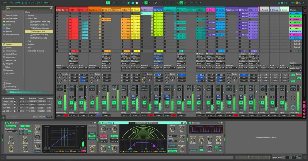The image size is (308, 161).
Task: Expand the Vintage folder in browser
Action: click(x=26, y=15)
